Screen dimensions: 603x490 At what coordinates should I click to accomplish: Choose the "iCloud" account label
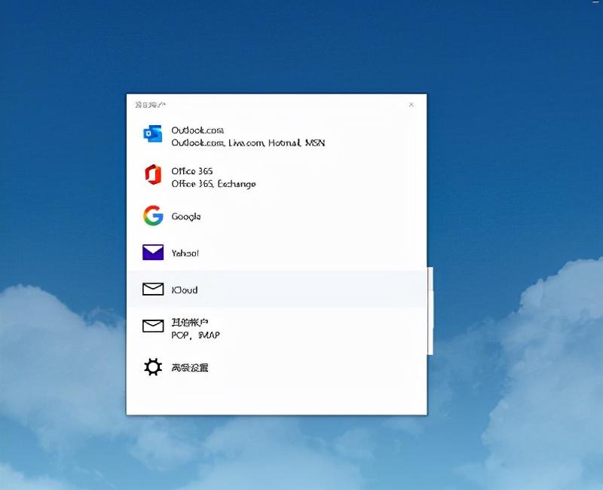185,290
